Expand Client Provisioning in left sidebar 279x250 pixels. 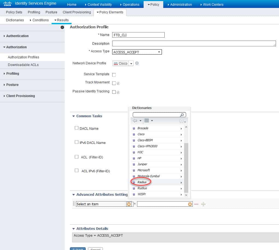pyautogui.click(x=19, y=96)
